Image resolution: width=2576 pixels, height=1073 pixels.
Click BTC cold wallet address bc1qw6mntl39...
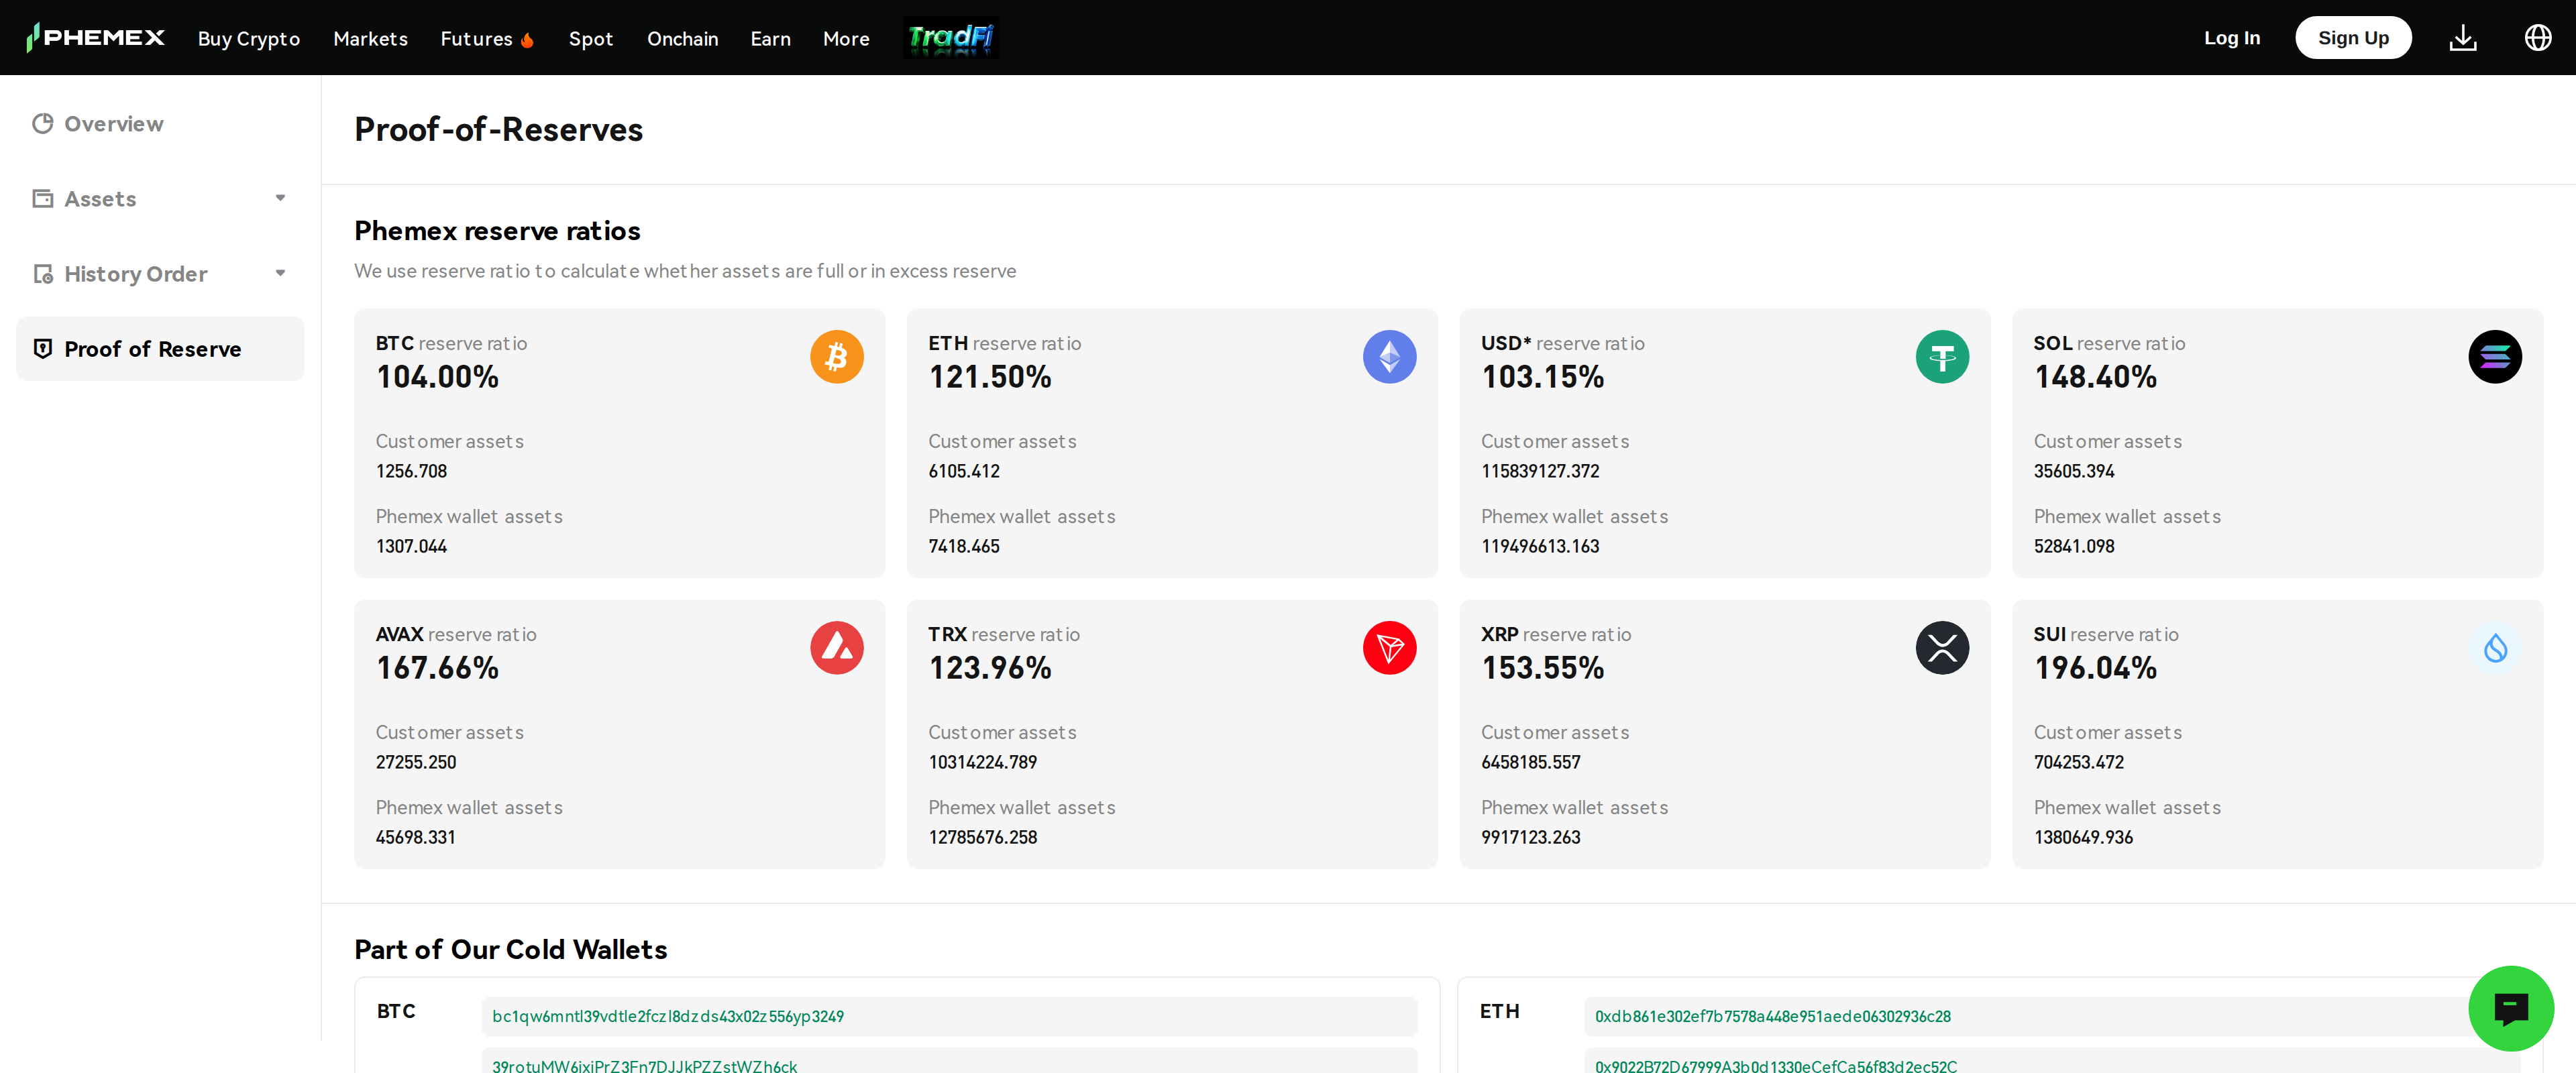point(949,1016)
